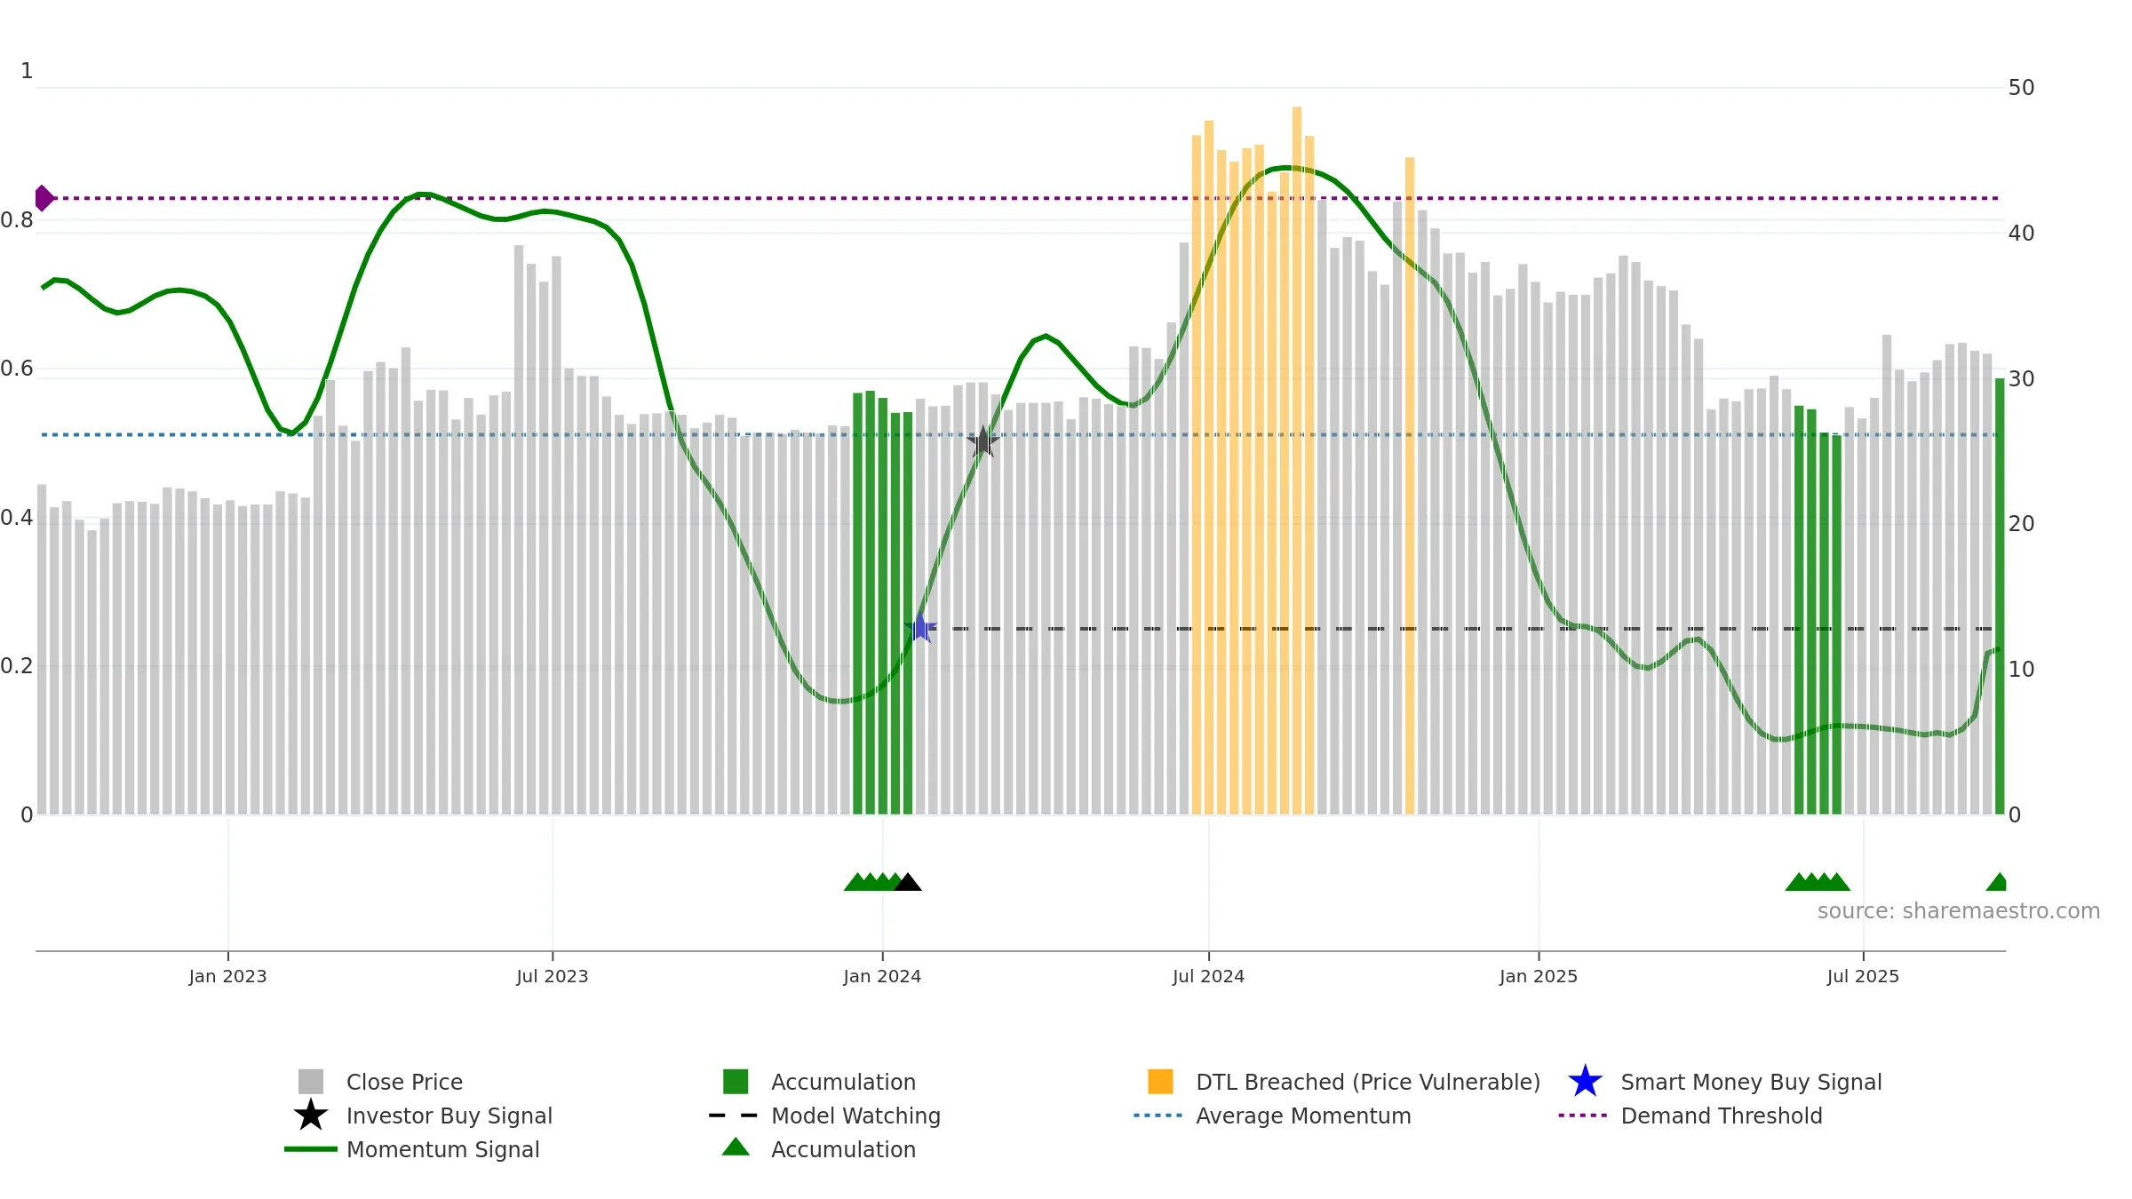Click the green triangle Accumulation legend icon
Screen dimensions: 2132x1199
click(736, 1147)
